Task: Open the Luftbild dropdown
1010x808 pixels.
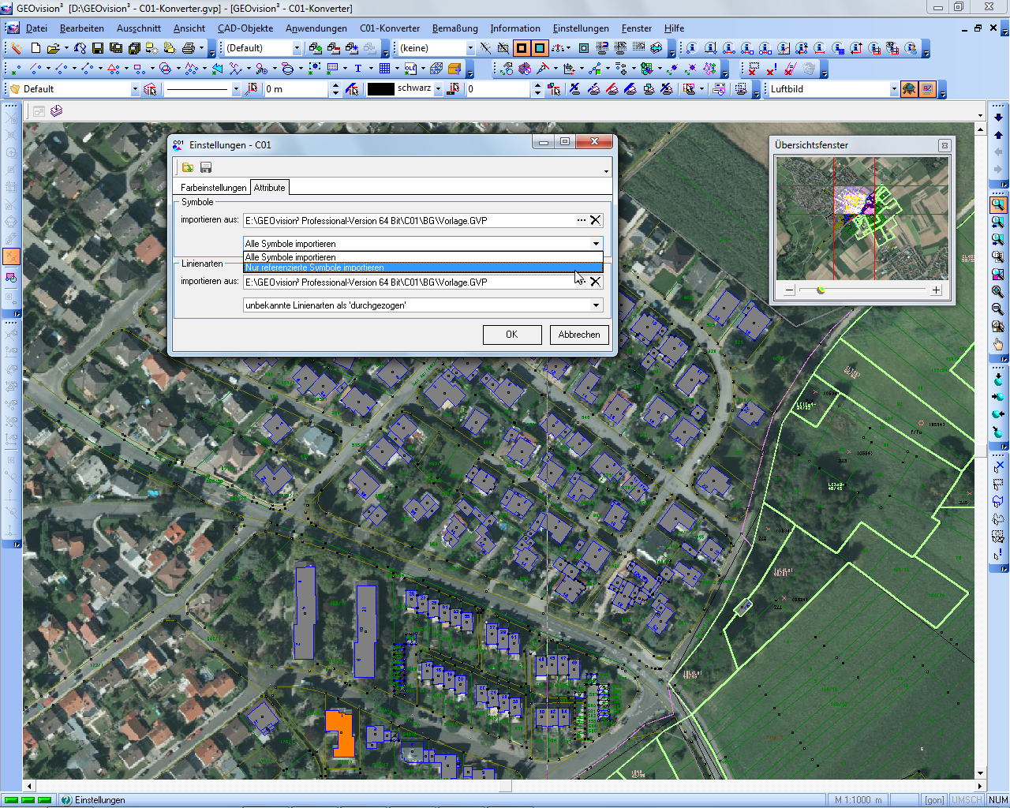Action: click(893, 89)
